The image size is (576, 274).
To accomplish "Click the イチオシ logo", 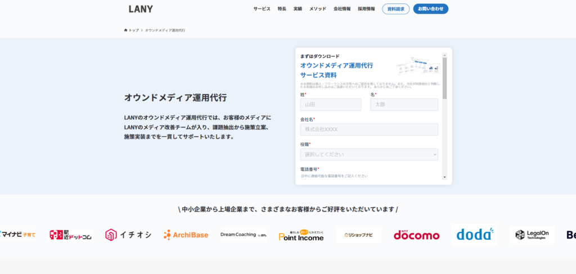I will coord(128,235).
